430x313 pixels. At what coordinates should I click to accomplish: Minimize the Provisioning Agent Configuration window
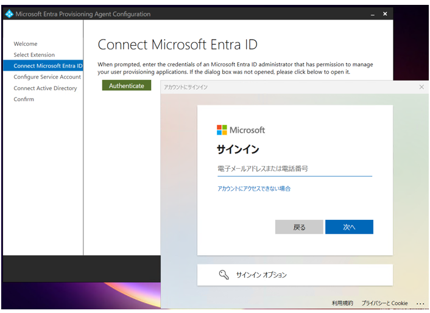pyautogui.click(x=372, y=14)
